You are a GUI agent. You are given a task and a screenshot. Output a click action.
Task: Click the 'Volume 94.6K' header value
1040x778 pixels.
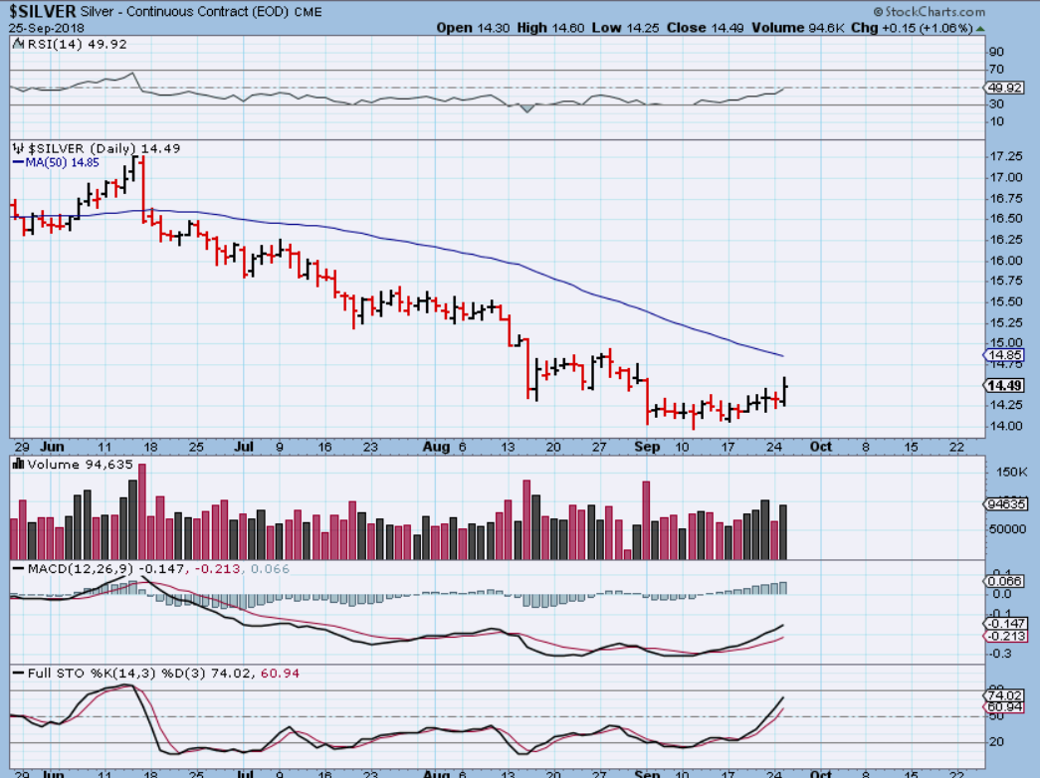(798, 28)
